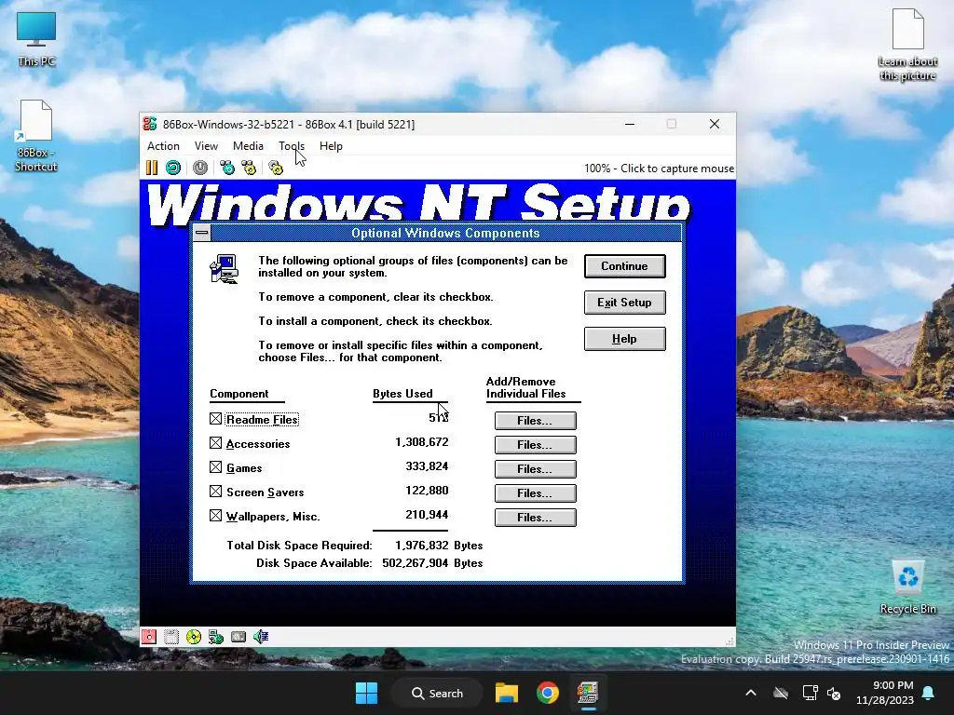Uncheck the Readme Files checkbox
Screen dimensions: 954x715
point(215,419)
